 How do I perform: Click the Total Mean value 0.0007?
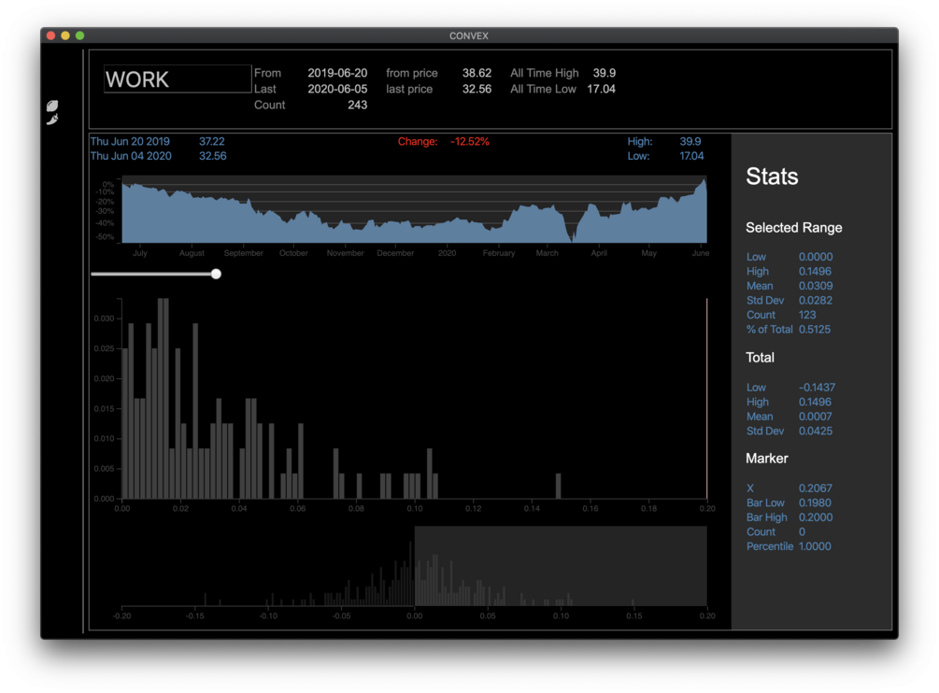815,417
